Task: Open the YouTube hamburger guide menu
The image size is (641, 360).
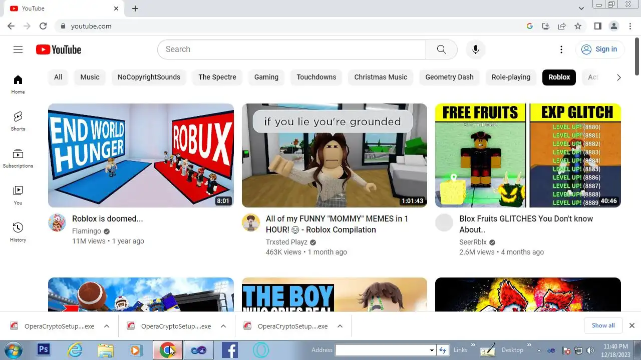Action: (18, 49)
